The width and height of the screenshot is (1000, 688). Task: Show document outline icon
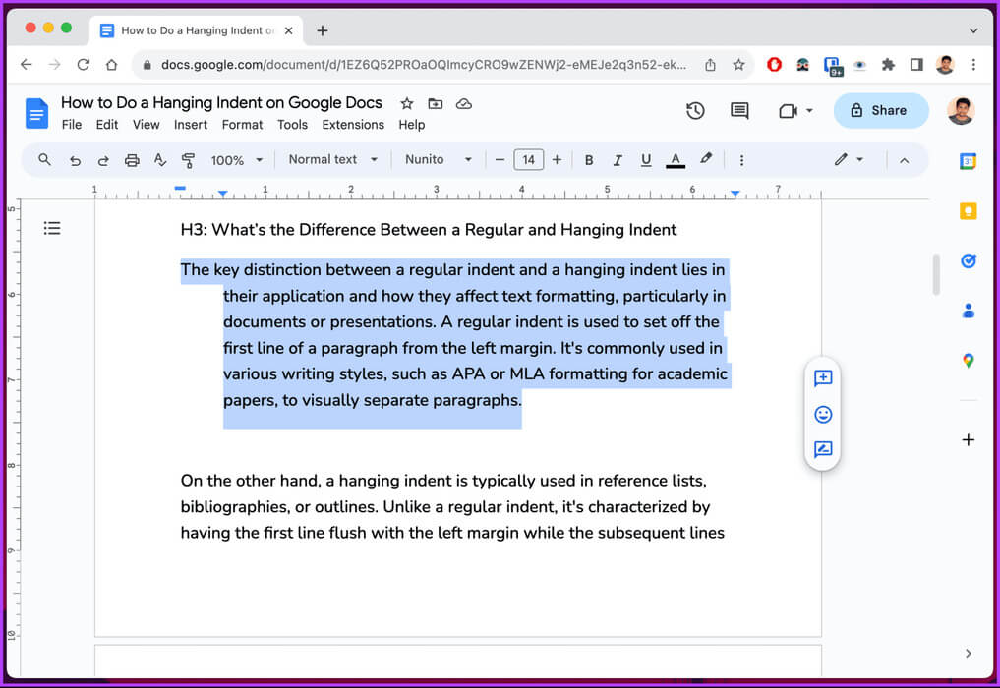[52, 228]
